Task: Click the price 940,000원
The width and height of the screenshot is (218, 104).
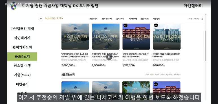Action: 159,65
